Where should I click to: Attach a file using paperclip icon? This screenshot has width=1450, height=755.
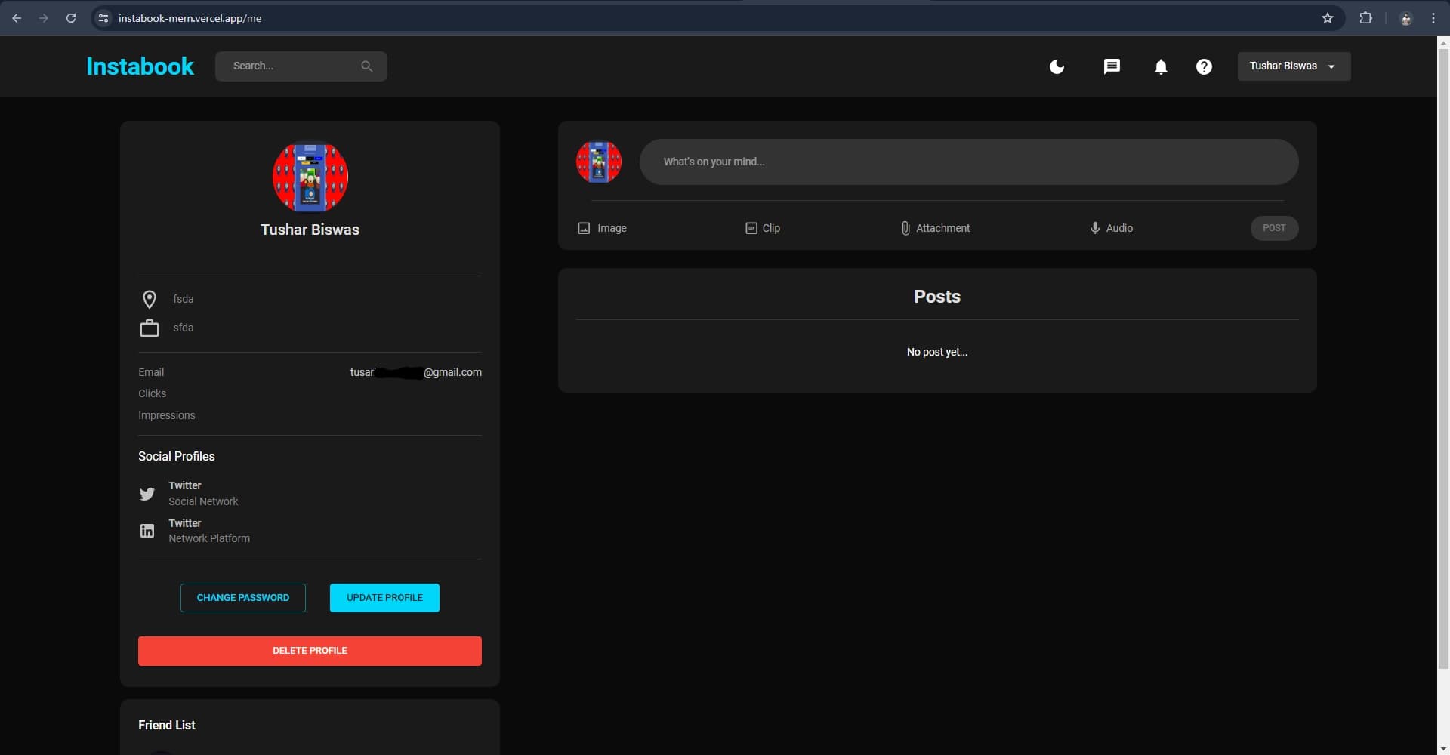tap(935, 228)
